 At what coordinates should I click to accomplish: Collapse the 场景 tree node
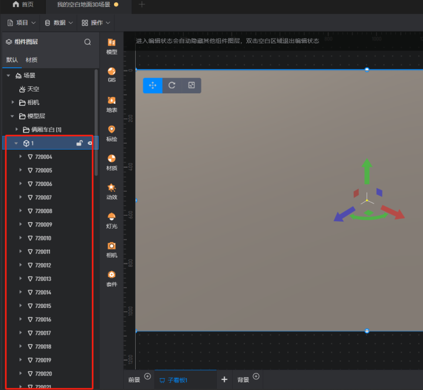(x=8, y=76)
